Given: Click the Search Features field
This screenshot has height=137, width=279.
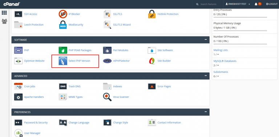Looking at the screenshot, I should [209, 4].
